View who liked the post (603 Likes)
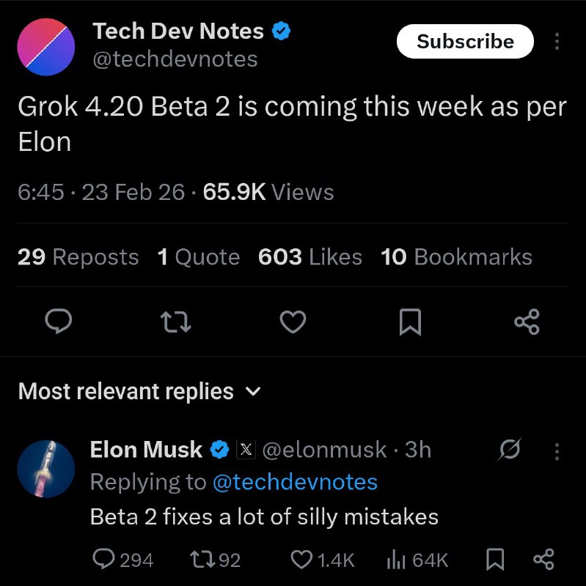Viewport: 586px width, 586px height. coord(309,257)
